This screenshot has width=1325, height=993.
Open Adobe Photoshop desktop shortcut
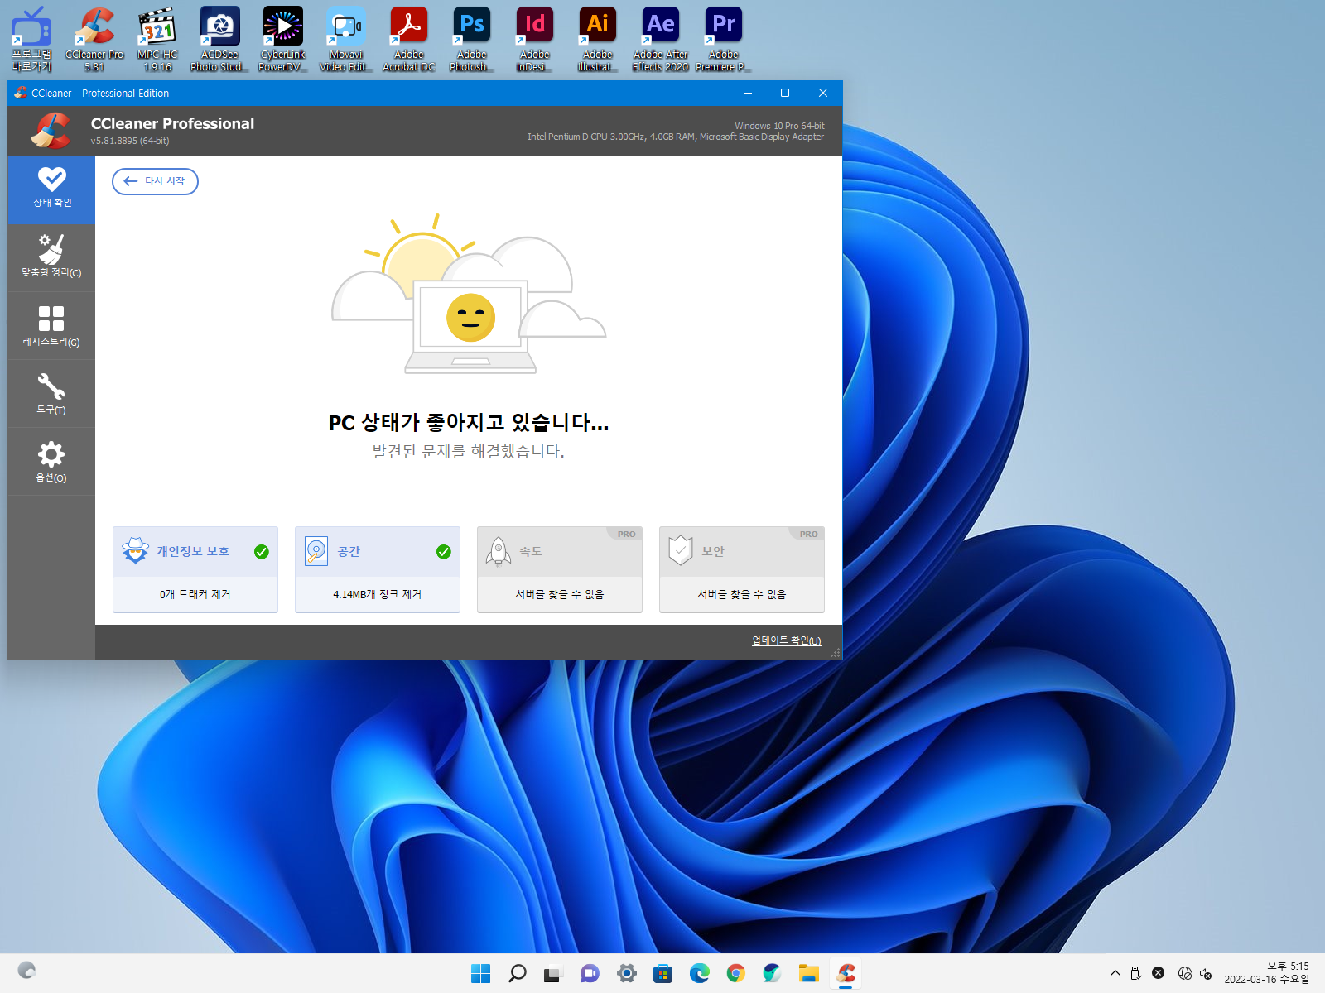[x=472, y=39]
